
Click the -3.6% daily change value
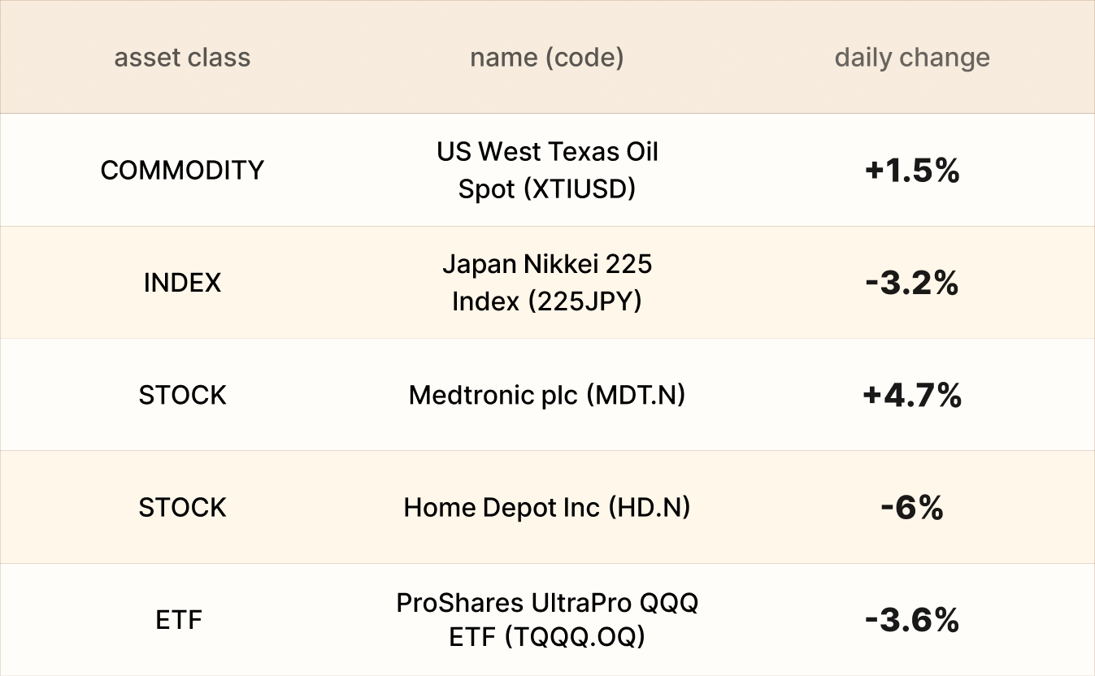click(x=912, y=621)
